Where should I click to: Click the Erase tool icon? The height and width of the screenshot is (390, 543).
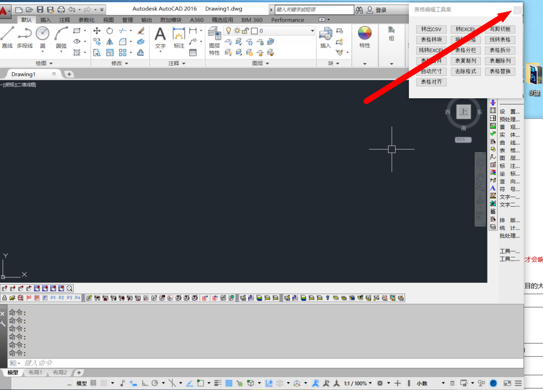point(141,30)
